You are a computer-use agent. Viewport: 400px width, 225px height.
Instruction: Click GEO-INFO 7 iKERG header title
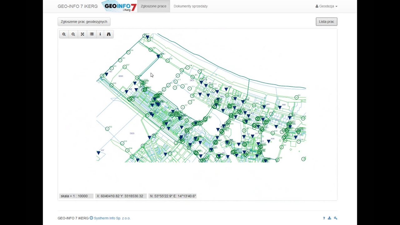(77, 6)
